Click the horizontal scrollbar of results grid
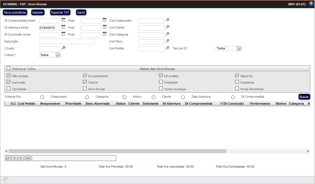This screenshot has width=315, height=184. coord(118,151)
